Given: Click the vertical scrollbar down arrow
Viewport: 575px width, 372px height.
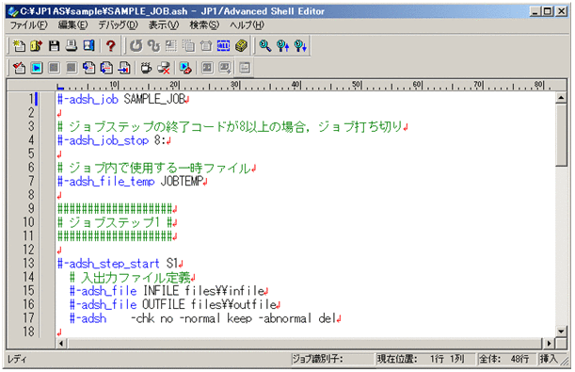Looking at the screenshot, I should pyautogui.click(x=561, y=332).
